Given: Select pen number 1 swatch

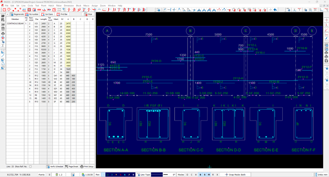Looking at the screenshot, I should point(103,175).
